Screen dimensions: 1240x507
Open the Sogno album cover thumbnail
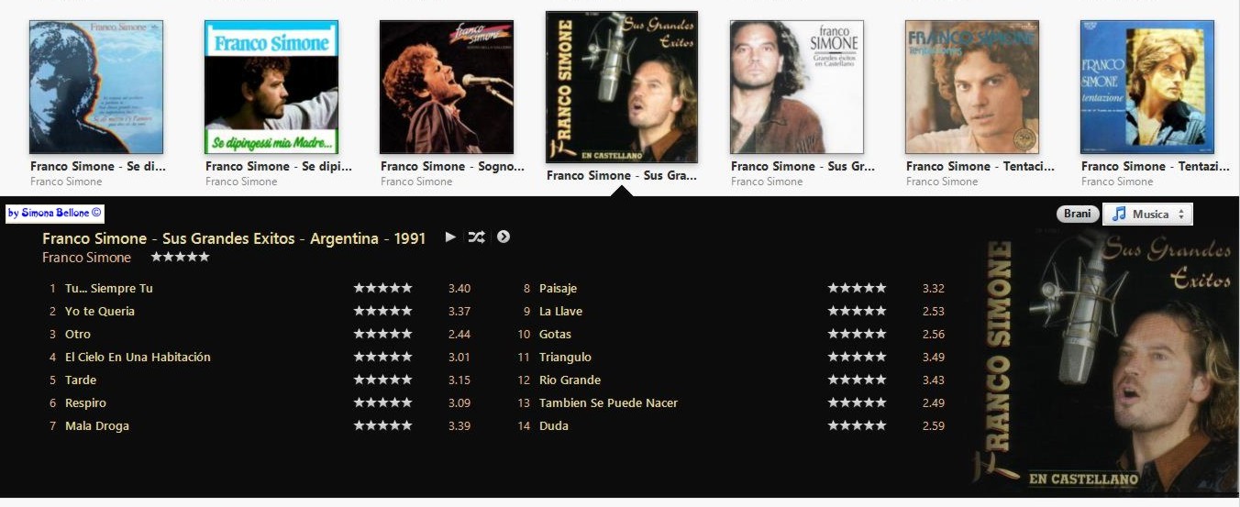(447, 87)
